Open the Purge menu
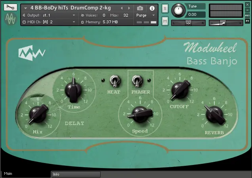The height and width of the screenshot is (178, 252). tap(145, 15)
